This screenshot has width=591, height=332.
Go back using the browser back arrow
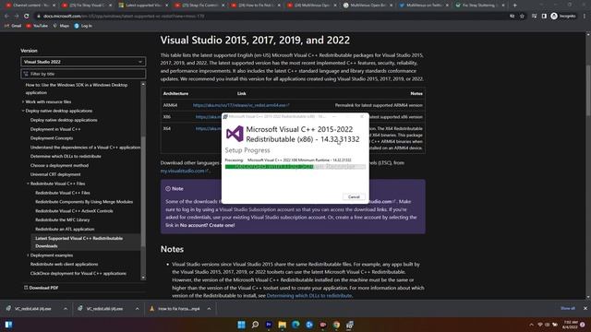tap(6, 17)
